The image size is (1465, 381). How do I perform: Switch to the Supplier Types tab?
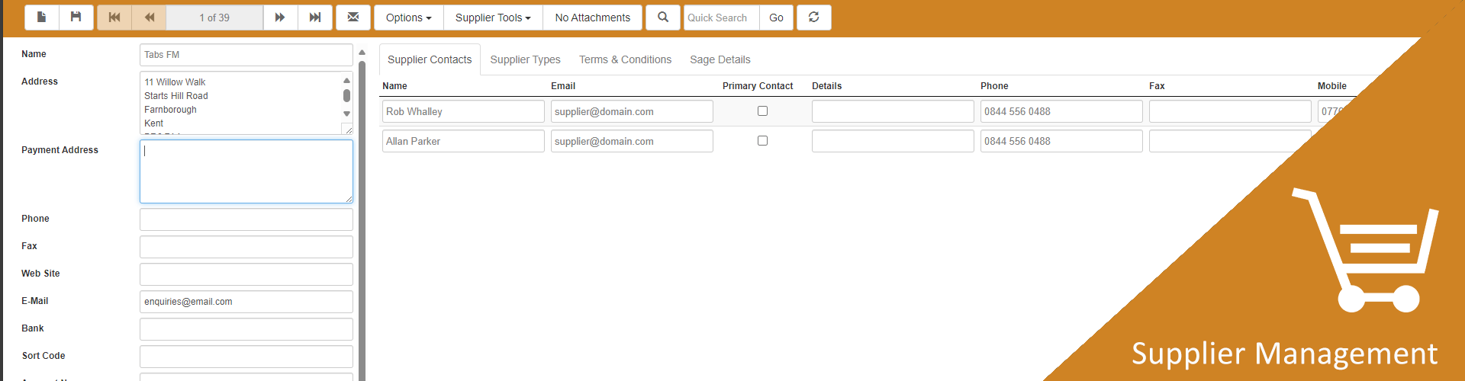point(525,59)
